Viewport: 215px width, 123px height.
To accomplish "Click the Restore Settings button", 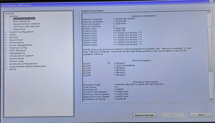I will [x=144, y=115].
